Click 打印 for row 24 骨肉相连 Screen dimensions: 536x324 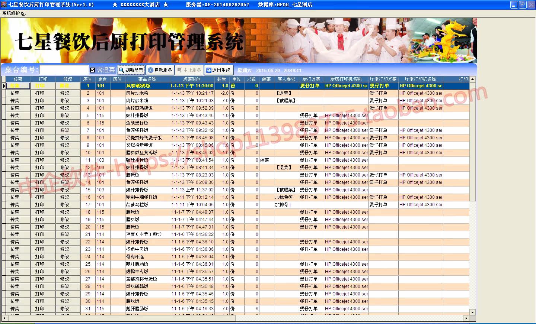(x=43, y=257)
